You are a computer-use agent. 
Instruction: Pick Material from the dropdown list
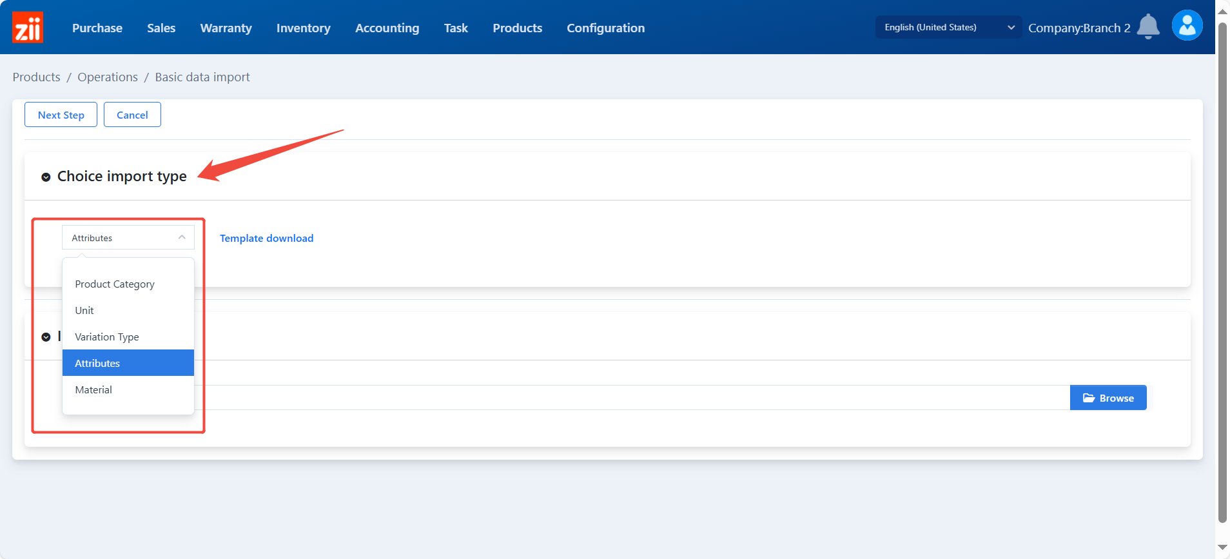coord(128,389)
